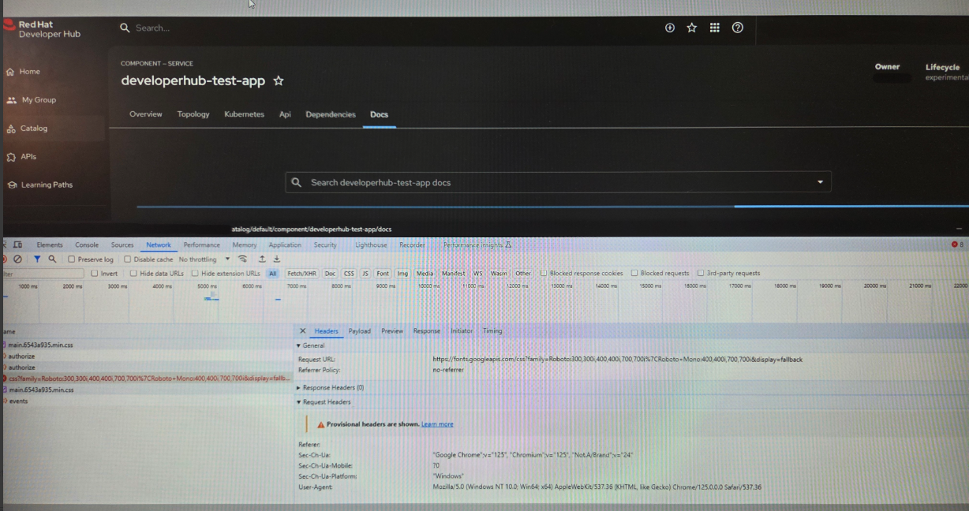Star the developerhub-test-app component
Image resolution: width=969 pixels, height=511 pixels.
278,81
